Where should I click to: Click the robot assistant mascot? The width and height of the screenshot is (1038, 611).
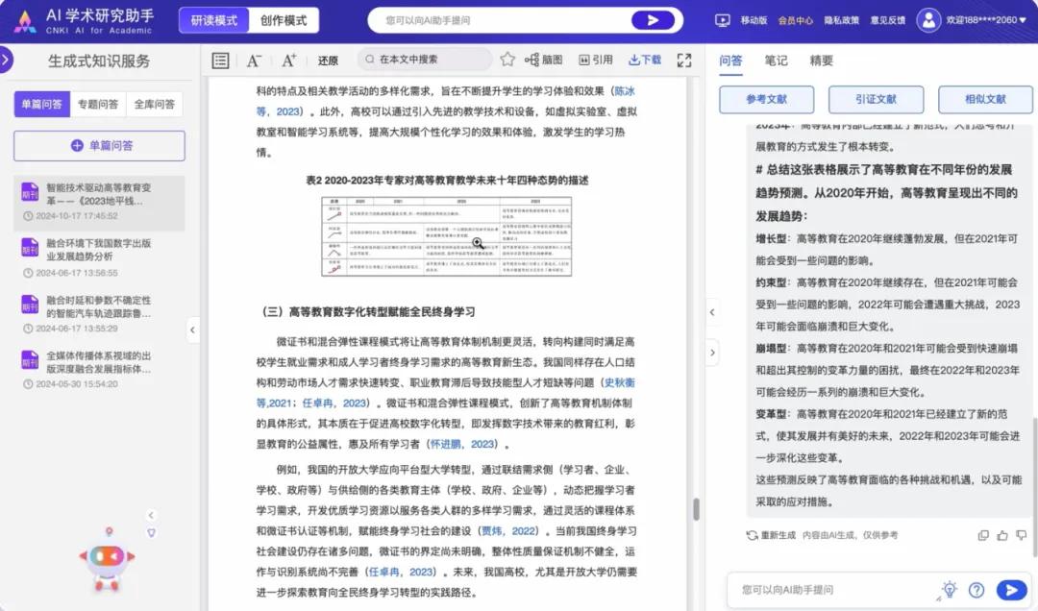tap(107, 559)
